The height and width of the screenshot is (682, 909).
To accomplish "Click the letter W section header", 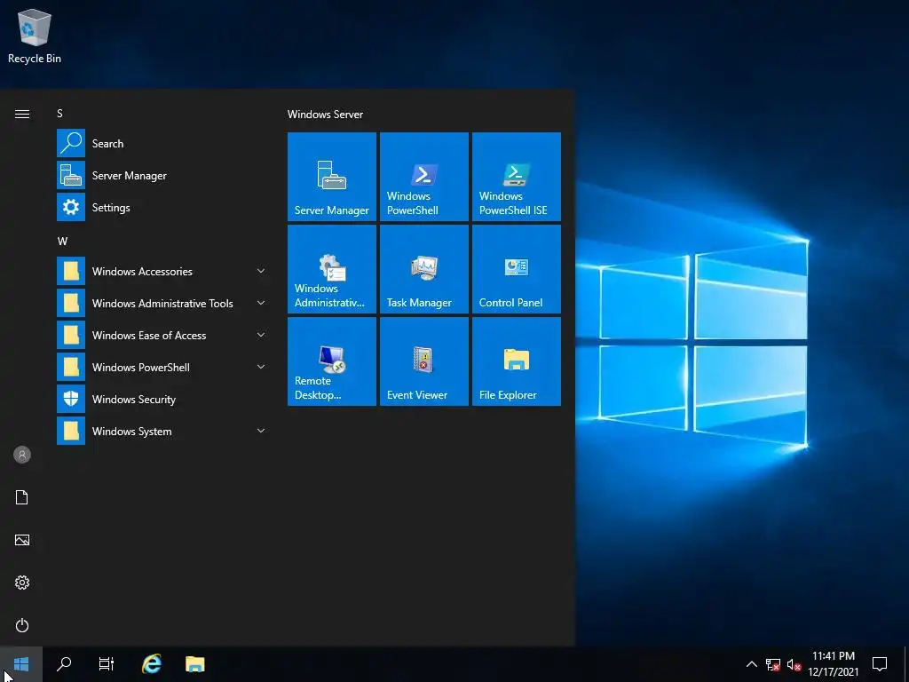I will tap(62, 242).
